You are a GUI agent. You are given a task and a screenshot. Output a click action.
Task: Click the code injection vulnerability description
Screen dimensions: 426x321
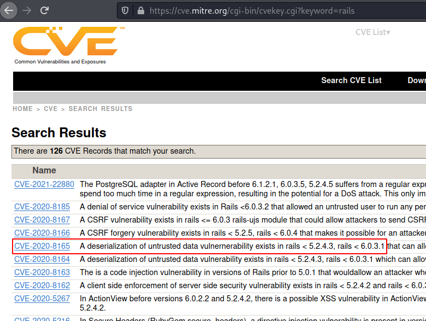pos(253,272)
